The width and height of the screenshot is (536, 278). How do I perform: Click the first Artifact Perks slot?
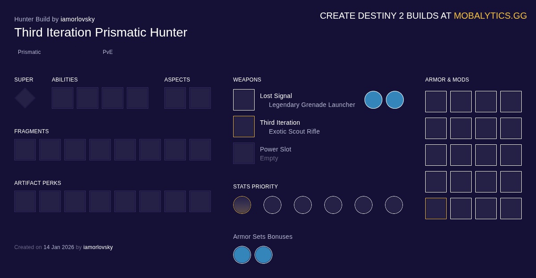coord(25,201)
